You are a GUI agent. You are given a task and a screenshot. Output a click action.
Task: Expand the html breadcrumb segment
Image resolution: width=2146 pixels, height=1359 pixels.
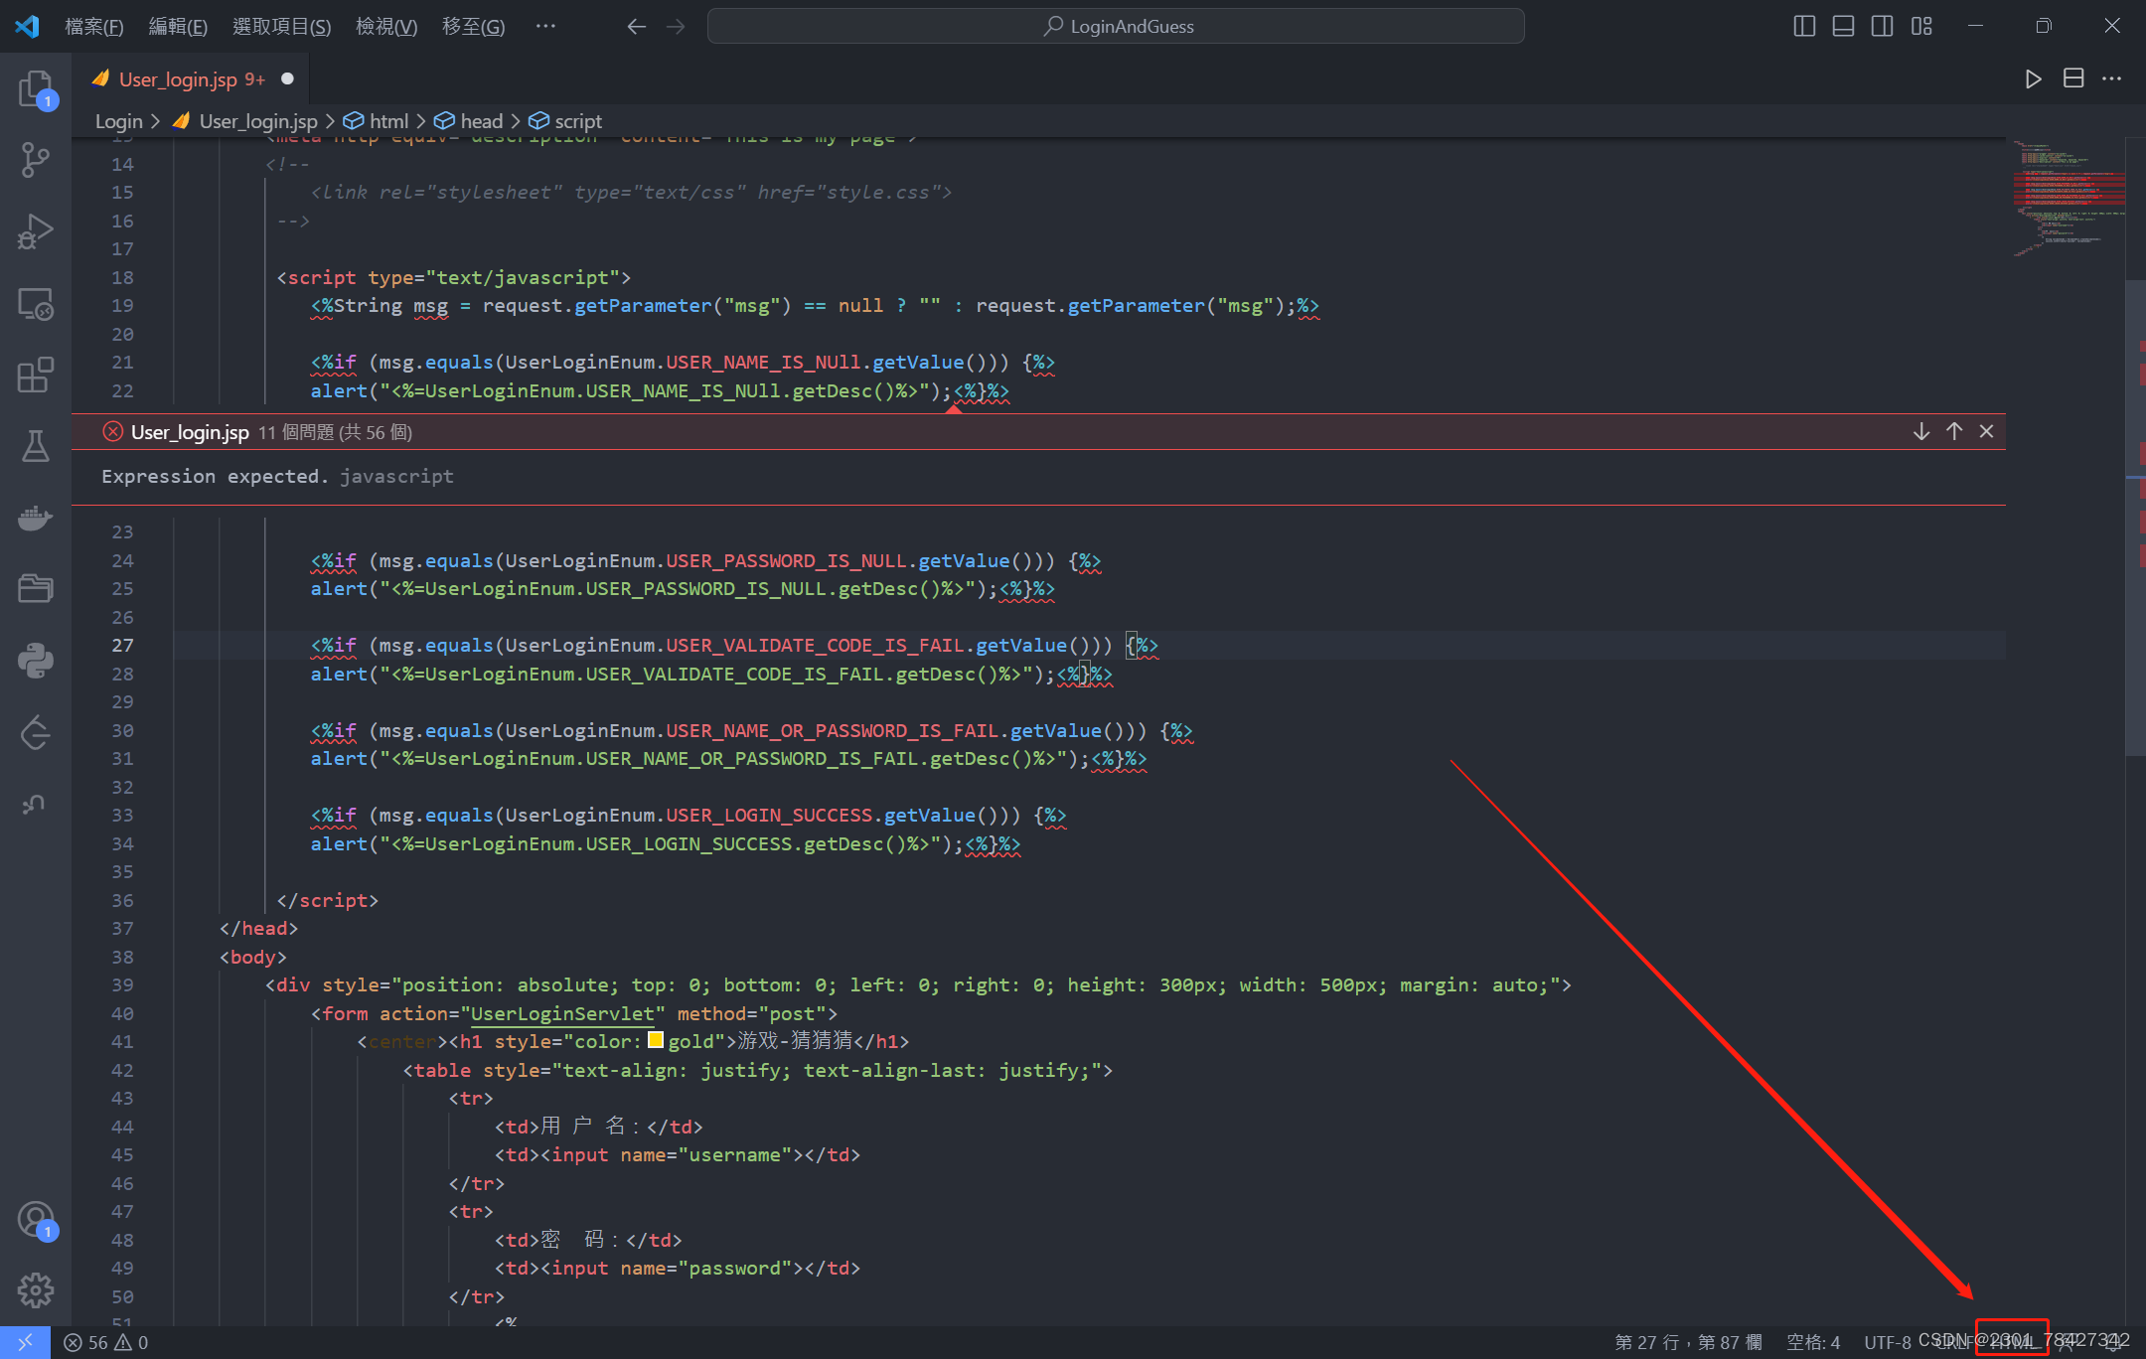387,121
